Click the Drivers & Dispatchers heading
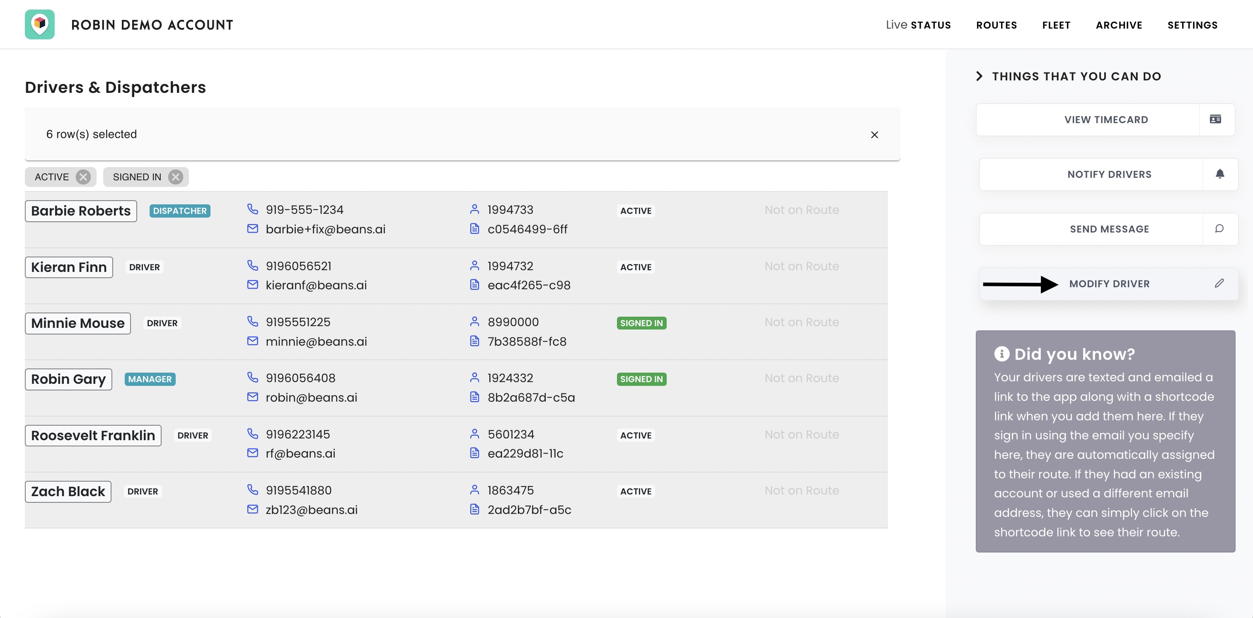 (115, 87)
